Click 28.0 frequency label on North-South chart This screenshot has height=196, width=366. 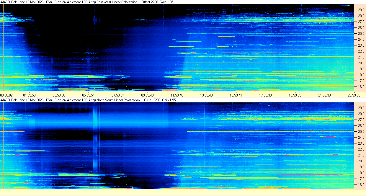click(x=361, y=114)
